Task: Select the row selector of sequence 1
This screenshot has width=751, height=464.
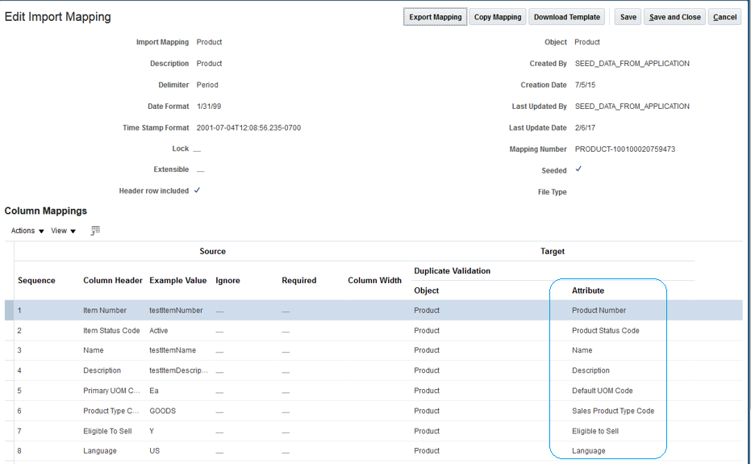Action: click(x=9, y=310)
